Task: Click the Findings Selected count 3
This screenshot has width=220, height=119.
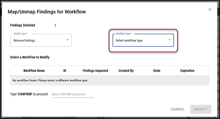Action: pos(55,25)
